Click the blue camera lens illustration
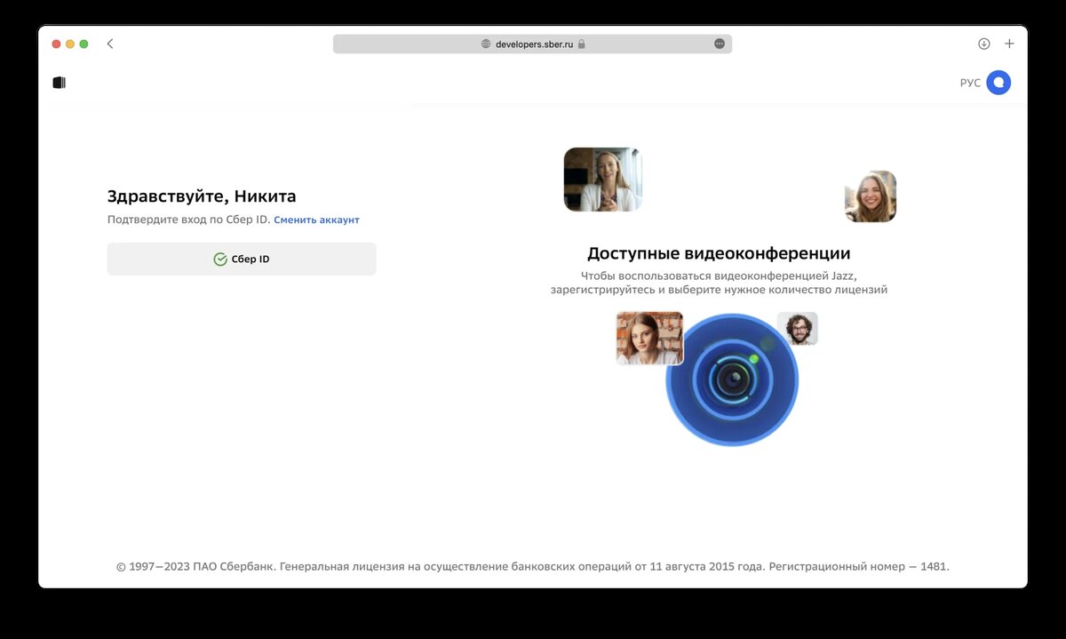The image size is (1066, 639). click(732, 379)
